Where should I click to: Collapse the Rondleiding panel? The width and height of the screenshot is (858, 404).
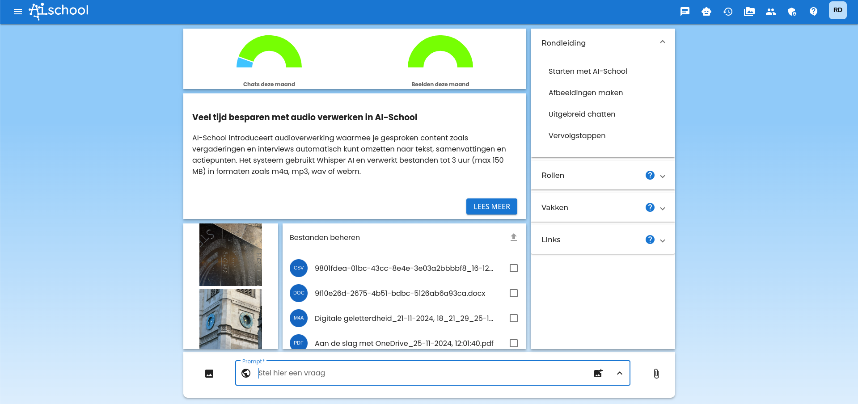tap(663, 42)
